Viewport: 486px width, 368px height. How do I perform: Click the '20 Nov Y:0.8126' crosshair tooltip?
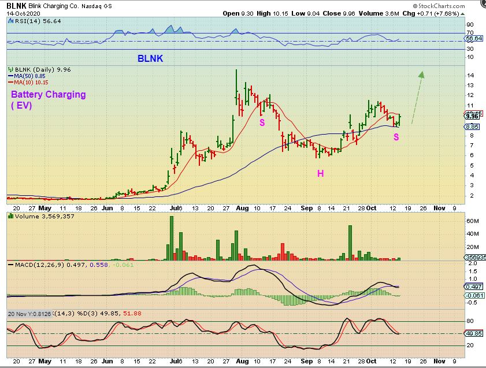[x=29, y=314]
